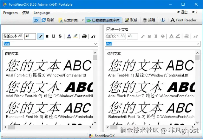Select 已安装的系统字体 installed system fonts
The width and height of the screenshot is (203, 139).
[x=103, y=20]
